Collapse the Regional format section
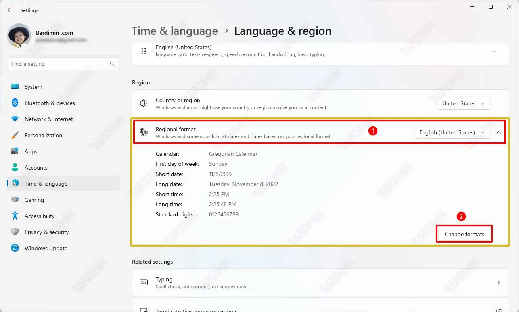The image size is (519, 312). 499,132
